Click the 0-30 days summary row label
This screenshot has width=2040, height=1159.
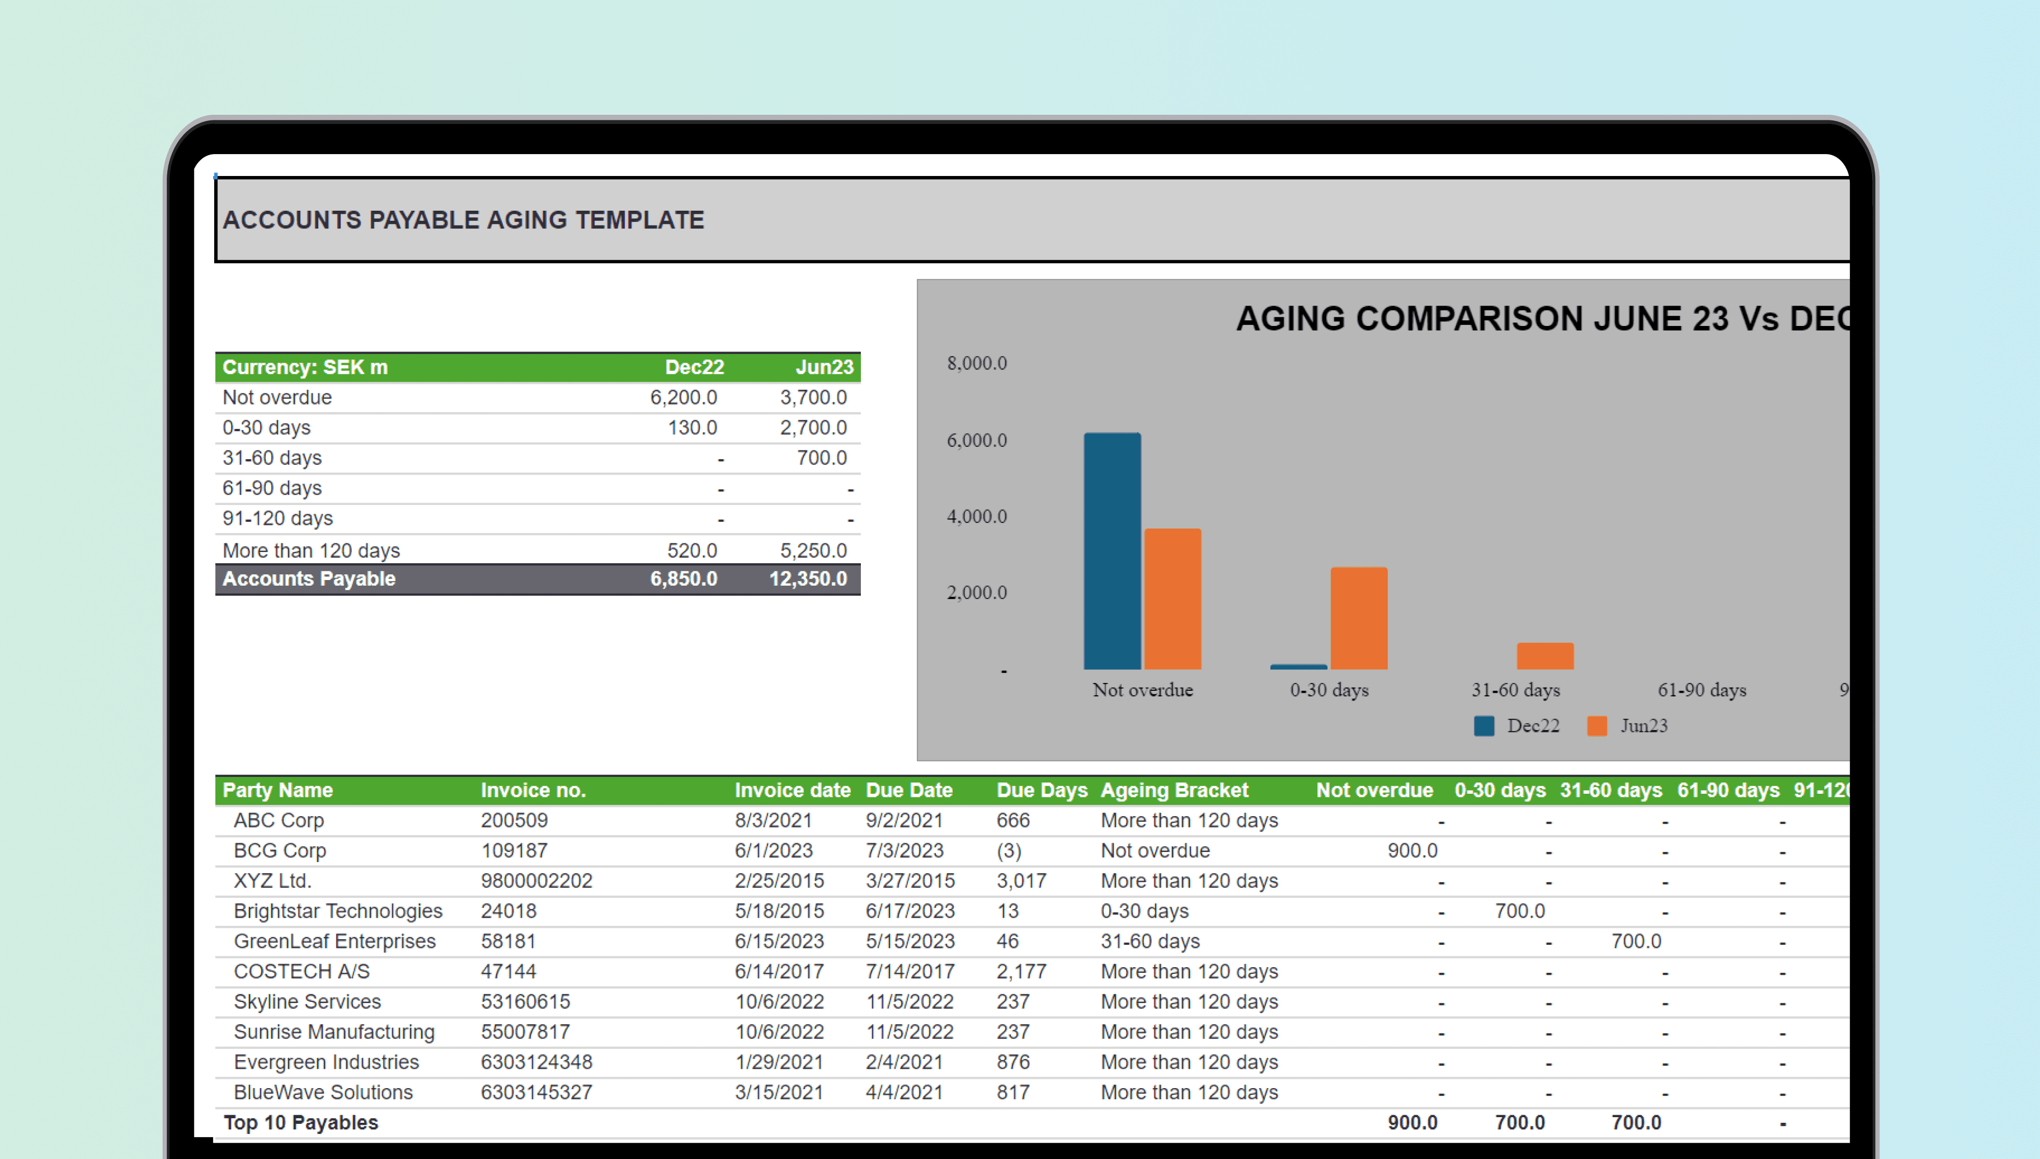coord(267,427)
